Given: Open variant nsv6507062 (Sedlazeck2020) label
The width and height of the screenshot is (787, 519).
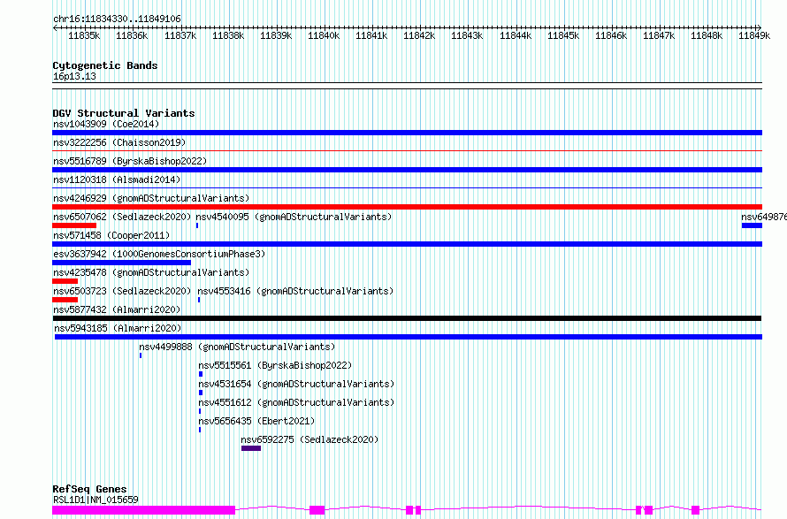Looking at the screenshot, I should tap(122, 217).
